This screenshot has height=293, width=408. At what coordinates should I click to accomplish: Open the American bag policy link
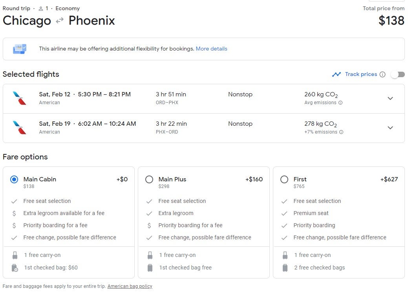pyautogui.click(x=130, y=286)
